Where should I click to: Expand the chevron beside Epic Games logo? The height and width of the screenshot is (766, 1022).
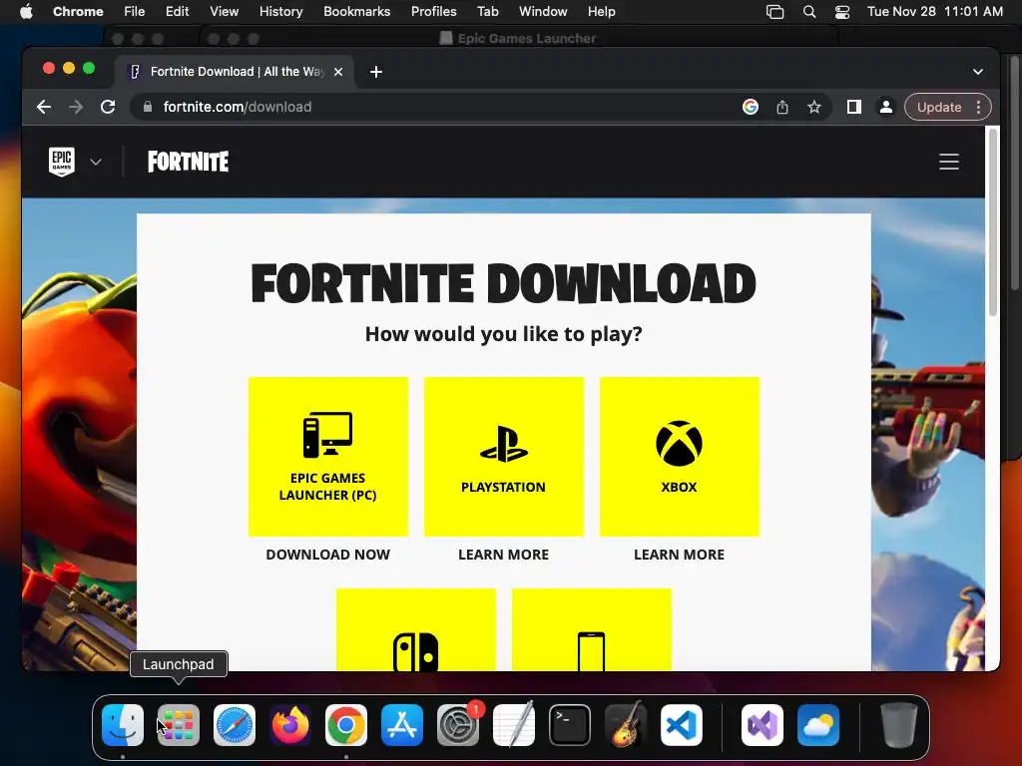[x=96, y=162]
